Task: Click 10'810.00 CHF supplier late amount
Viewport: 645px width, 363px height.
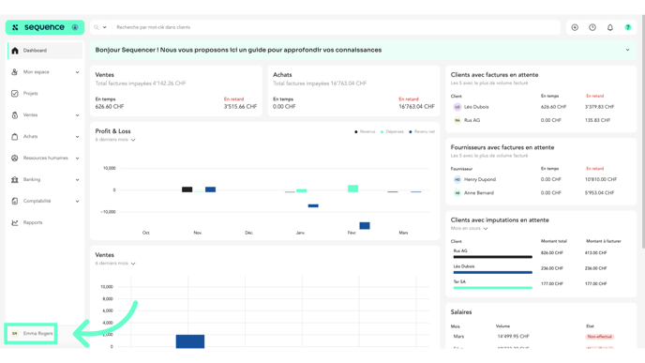Action: point(601,179)
